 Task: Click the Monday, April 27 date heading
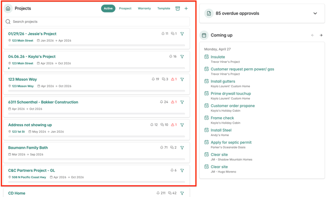pos(217,49)
